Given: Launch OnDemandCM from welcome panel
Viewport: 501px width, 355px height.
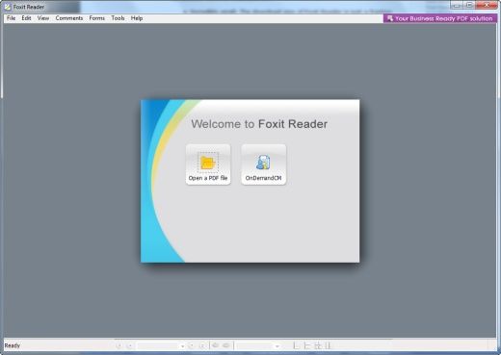Looking at the screenshot, I should pos(264,165).
